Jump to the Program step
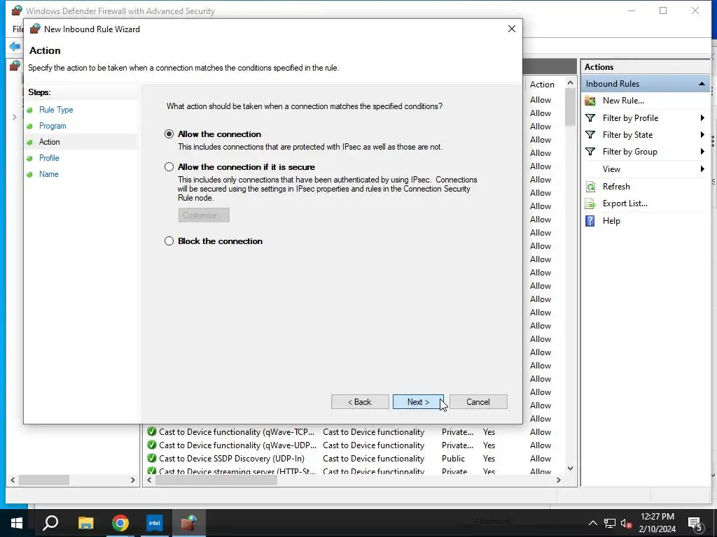Image resolution: width=717 pixels, height=537 pixels. click(x=53, y=126)
